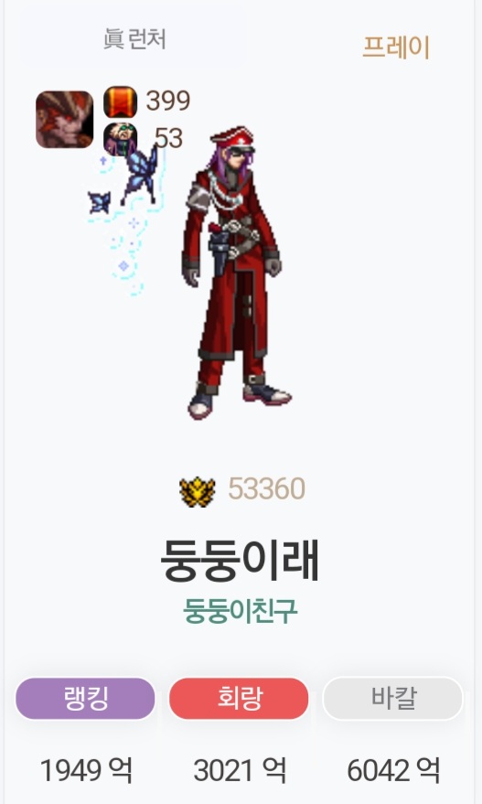This screenshot has height=804, width=482.
Task: Click the goggled character icon beside 53
Action: (x=120, y=139)
